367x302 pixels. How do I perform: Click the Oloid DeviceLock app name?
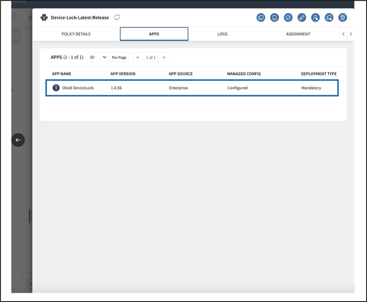(x=78, y=88)
